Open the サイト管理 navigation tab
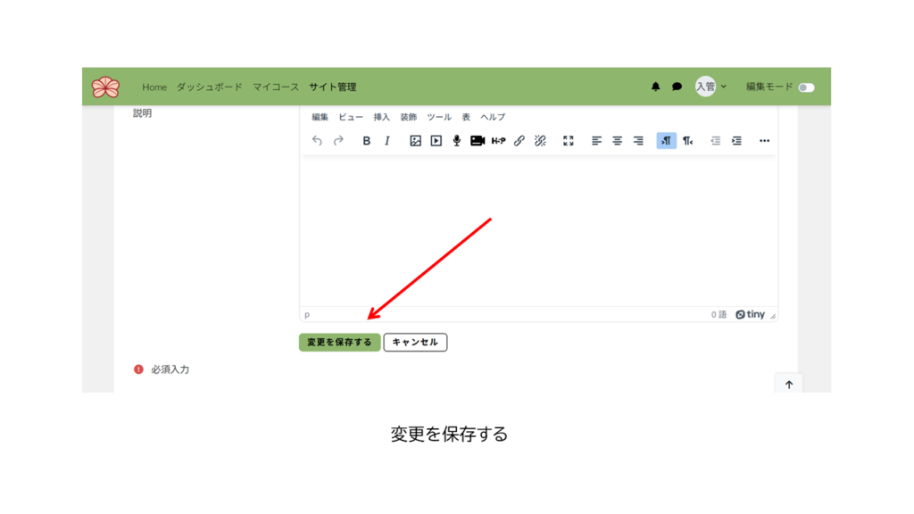 click(x=332, y=87)
